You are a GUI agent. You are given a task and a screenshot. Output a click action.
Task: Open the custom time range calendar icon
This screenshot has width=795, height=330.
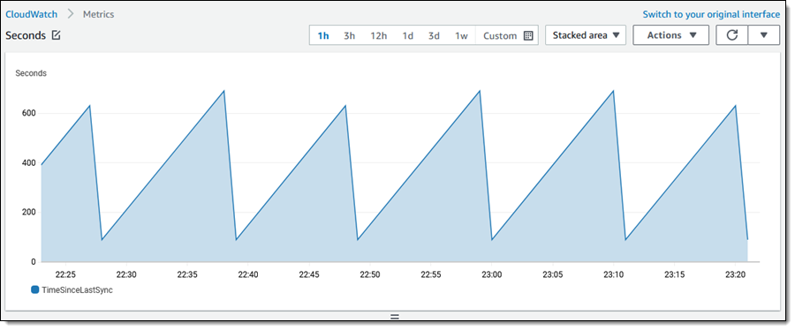coord(528,35)
